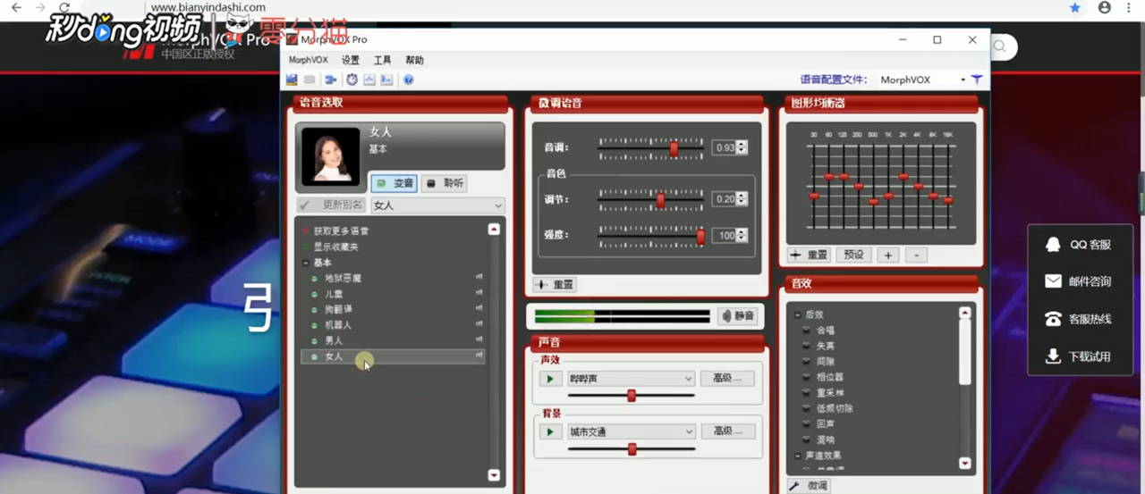Click the toolbar icon just left of the help icon
Viewport: 1145px width, 494px height.
pos(386,80)
